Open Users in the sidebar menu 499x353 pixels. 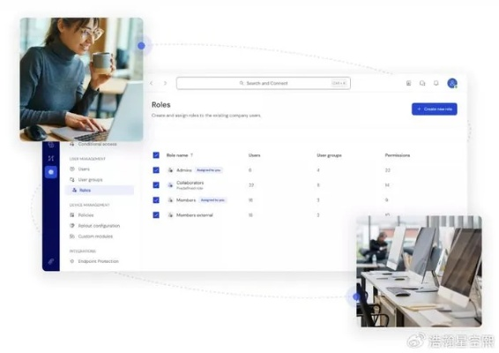(x=84, y=169)
